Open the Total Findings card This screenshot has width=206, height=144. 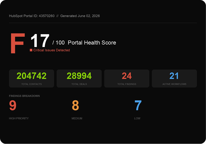(x=127, y=78)
